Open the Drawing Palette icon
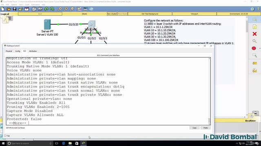Image resolution: width=261 pixels, height=146 pixels. click(x=79, y=9)
